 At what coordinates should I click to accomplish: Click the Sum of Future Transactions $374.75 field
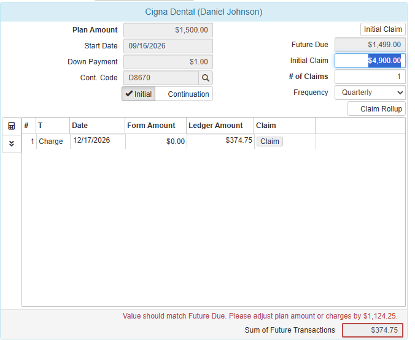click(373, 330)
